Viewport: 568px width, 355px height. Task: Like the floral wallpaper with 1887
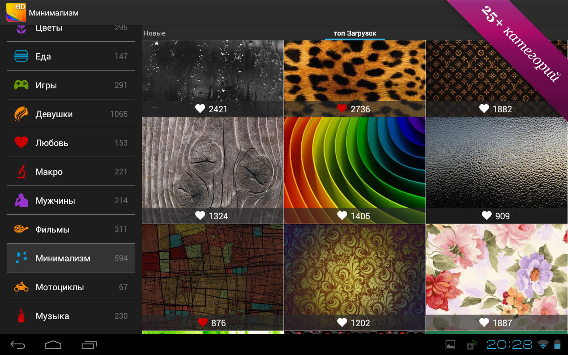[484, 323]
